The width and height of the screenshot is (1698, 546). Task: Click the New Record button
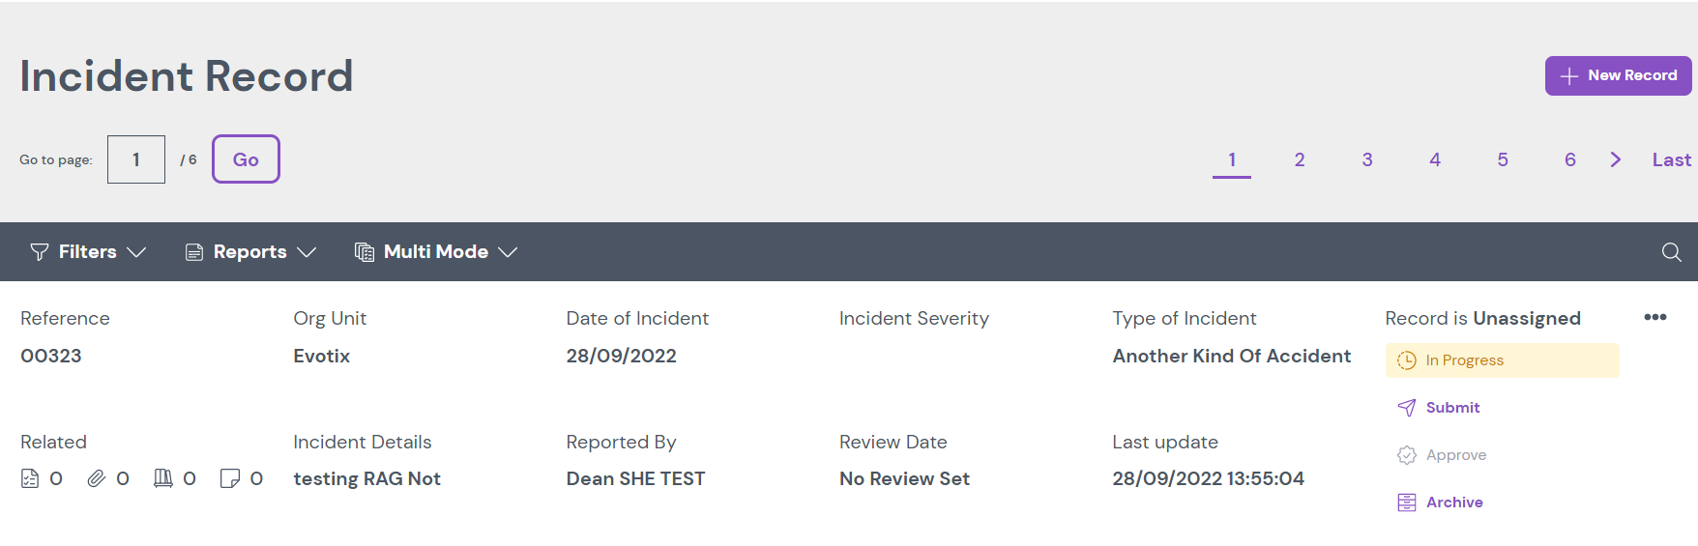1618,75
